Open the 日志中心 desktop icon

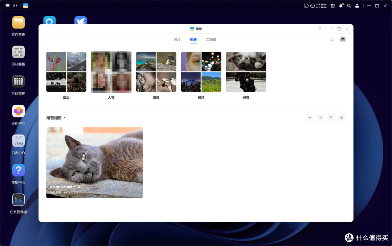coord(18,141)
